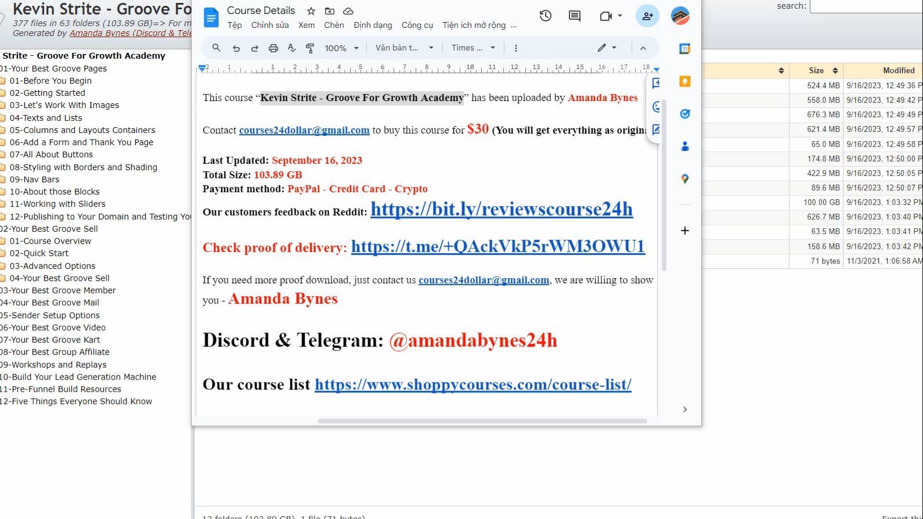The width and height of the screenshot is (923, 519).
Task: Open the Xem menu
Action: point(307,25)
